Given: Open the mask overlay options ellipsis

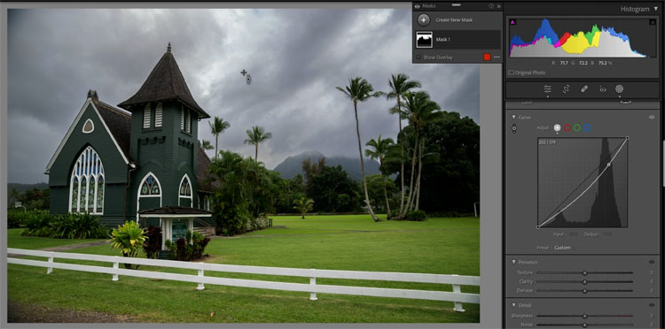Looking at the screenshot, I should point(497,57).
